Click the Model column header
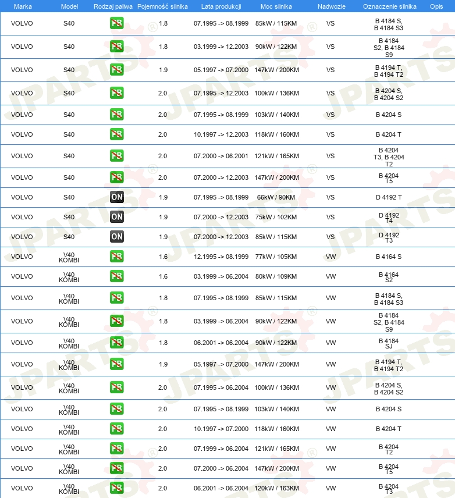 click(x=69, y=6)
